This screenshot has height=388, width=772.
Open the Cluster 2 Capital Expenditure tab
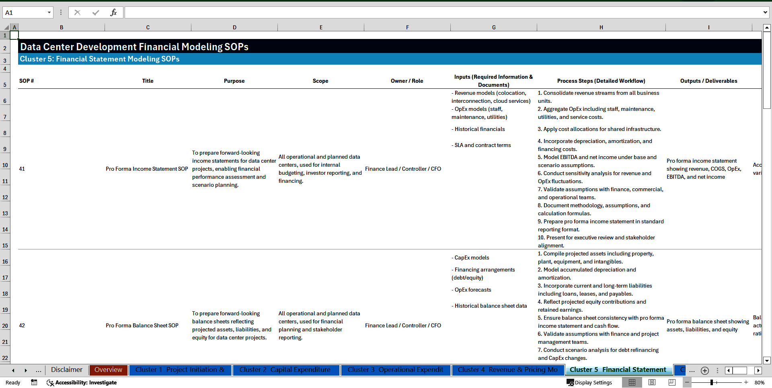[x=285, y=370]
